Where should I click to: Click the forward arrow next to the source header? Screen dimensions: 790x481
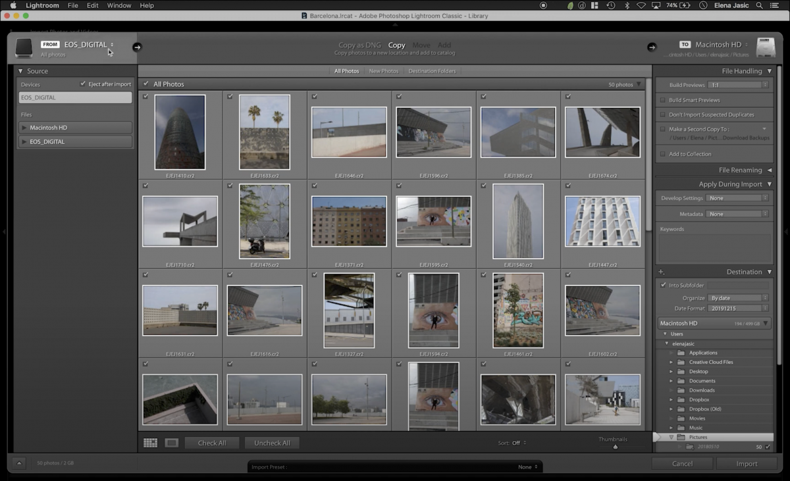tap(137, 47)
